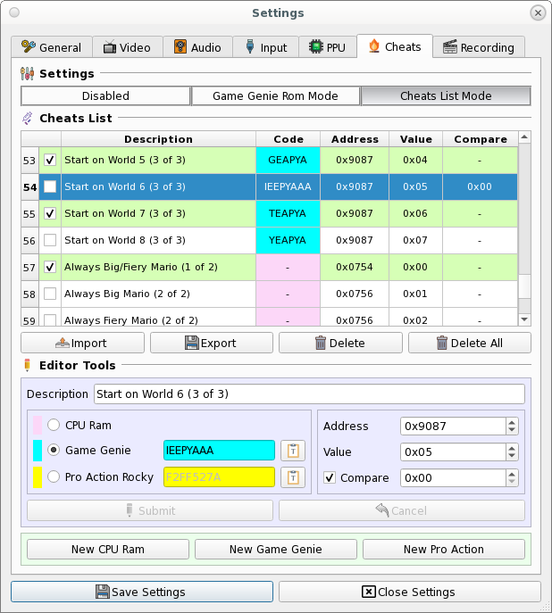This screenshot has width=552, height=613.
Task: Click the yellow Pro Action Rocky swatch
Action: coord(38,477)
